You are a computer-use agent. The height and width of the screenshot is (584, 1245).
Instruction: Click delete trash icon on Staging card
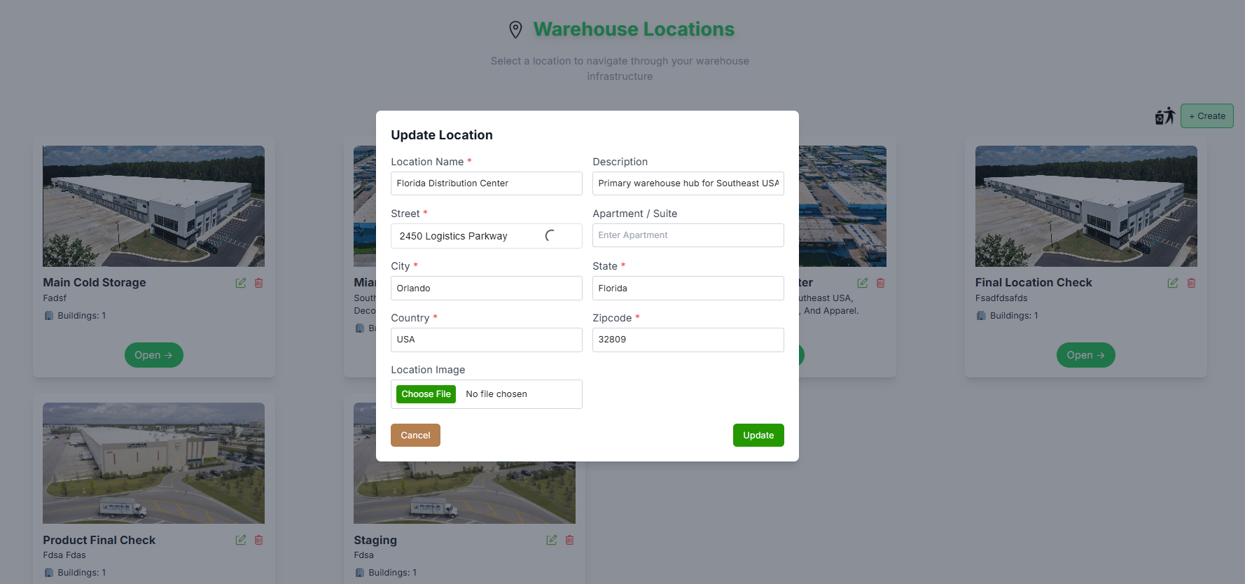pos(570,540)
